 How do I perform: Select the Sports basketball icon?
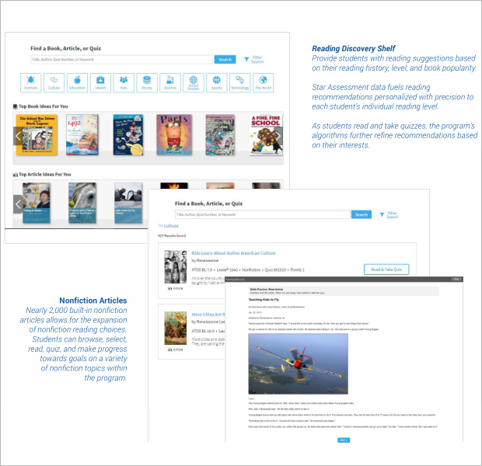(217, 82)
